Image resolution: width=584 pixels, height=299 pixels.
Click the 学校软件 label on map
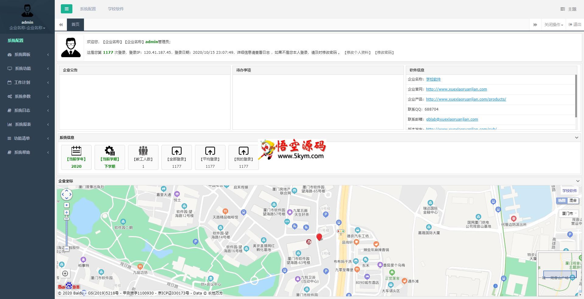click(569, 191)
